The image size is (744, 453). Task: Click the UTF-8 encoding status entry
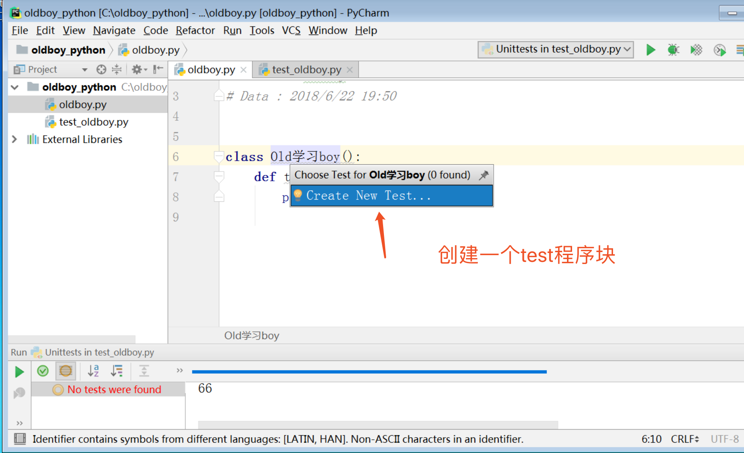pos(724,439)
